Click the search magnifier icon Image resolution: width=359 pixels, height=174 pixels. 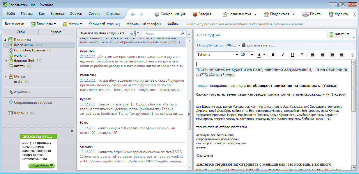pyautogui.click(x=183, y=33)
